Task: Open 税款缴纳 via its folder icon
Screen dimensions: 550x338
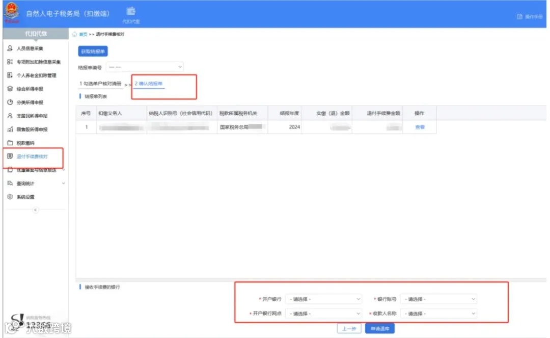Action: click(x=10, y=143)
